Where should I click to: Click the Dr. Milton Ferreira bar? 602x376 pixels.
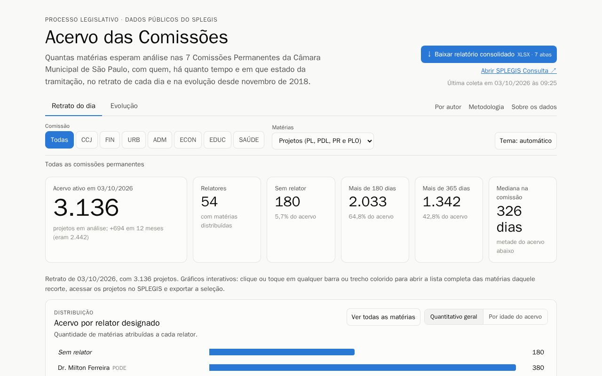click(x=363, y=368)
